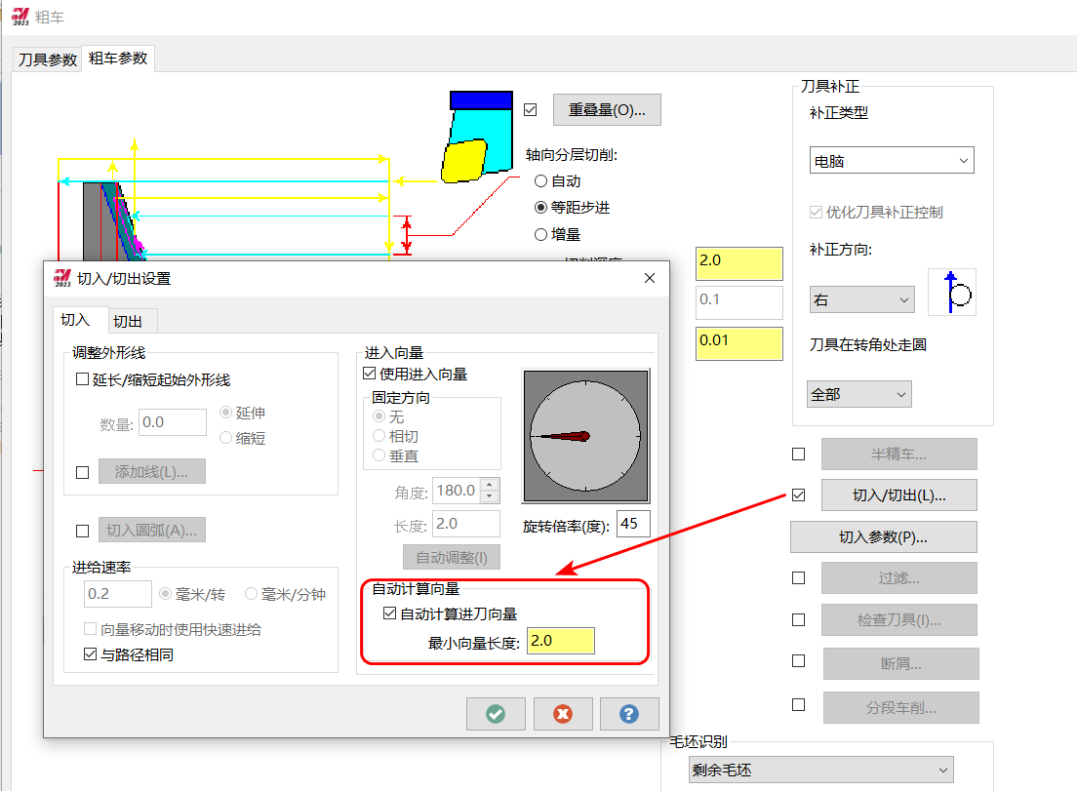Screen dimensions: 1077x791
Task: Uncheck 与路径相同 checkbox
Action: pos(90,654)
